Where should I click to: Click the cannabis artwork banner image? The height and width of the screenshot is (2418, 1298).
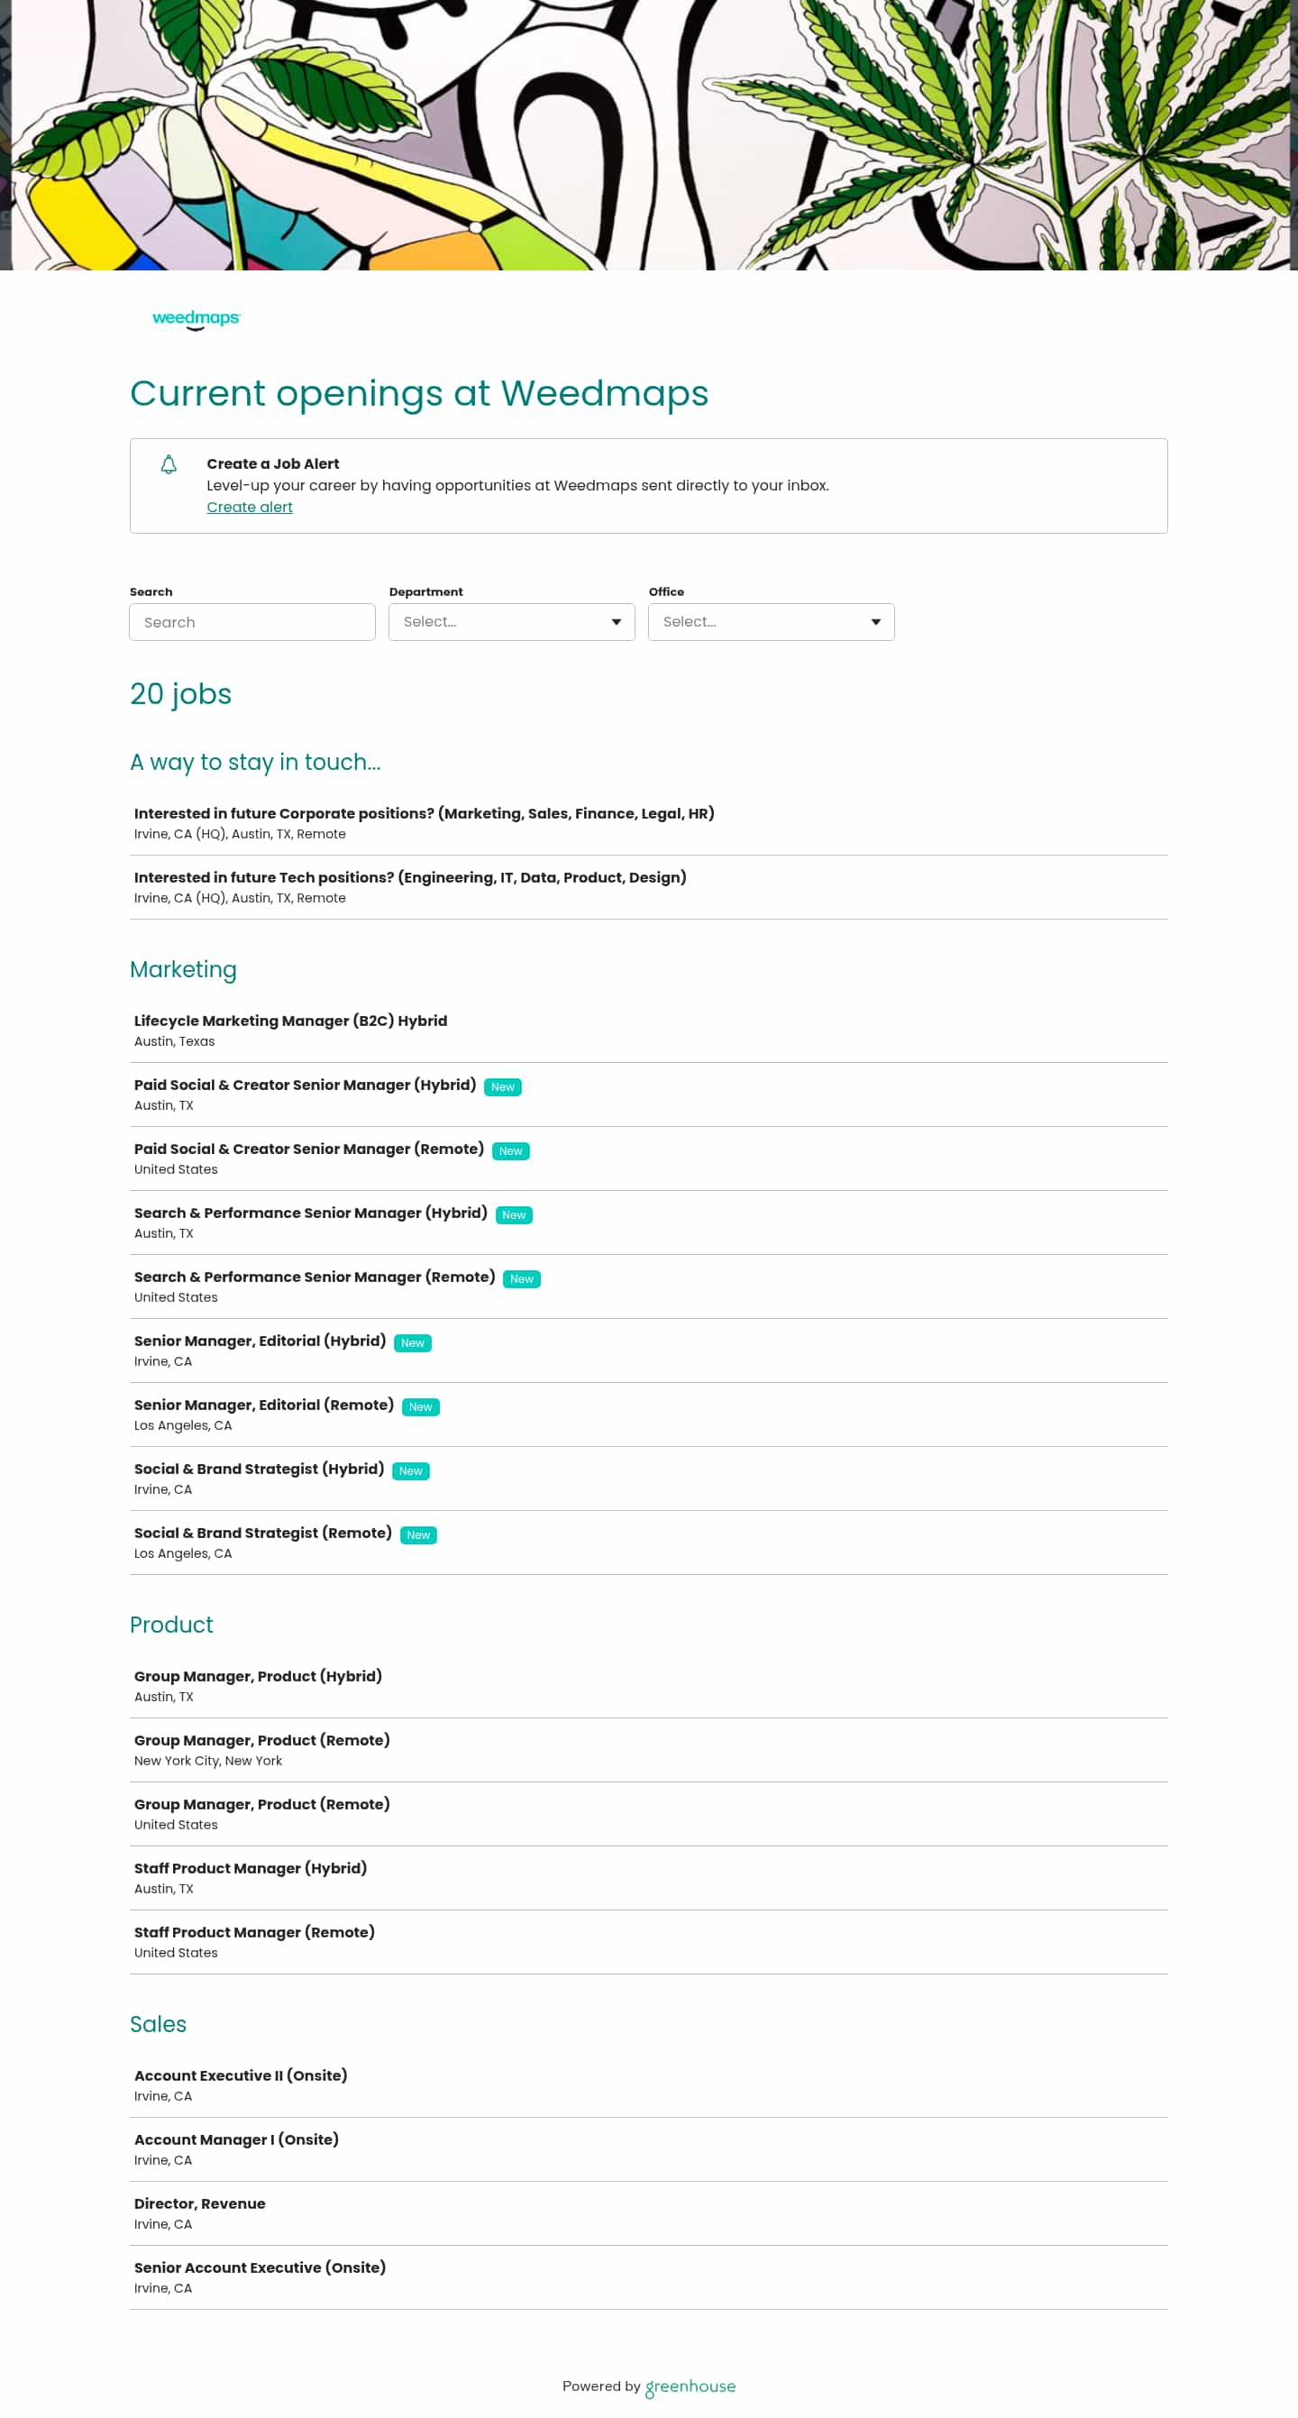tap(648, 135)
